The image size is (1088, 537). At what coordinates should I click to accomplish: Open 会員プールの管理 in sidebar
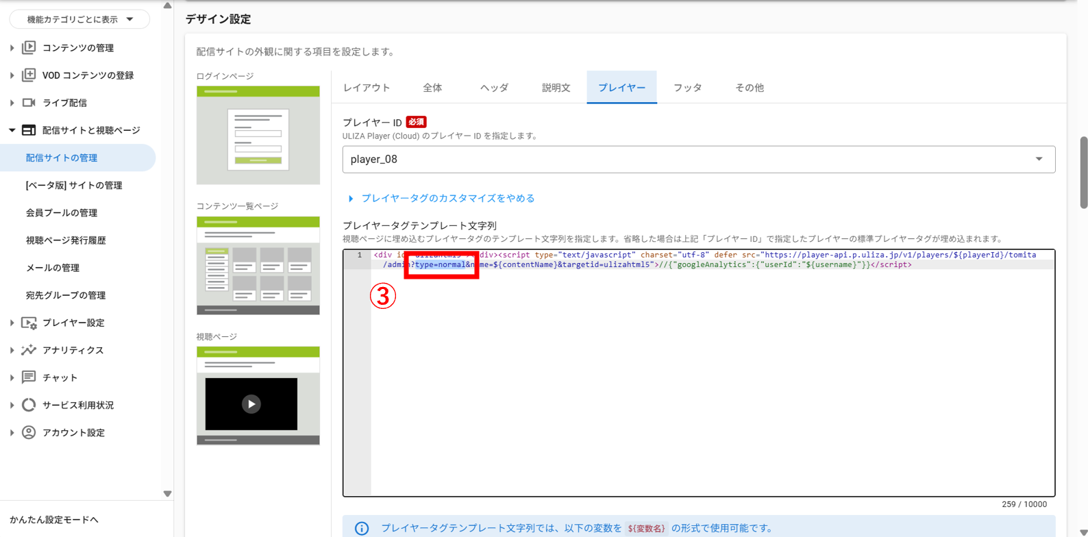(x=62, y=213)
